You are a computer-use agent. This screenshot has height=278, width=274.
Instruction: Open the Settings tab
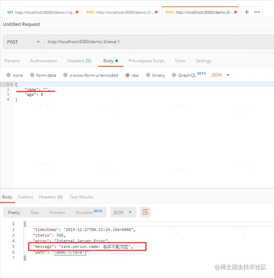(x=203, y=61)
